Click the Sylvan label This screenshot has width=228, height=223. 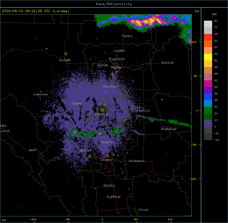tap(103, 65)
